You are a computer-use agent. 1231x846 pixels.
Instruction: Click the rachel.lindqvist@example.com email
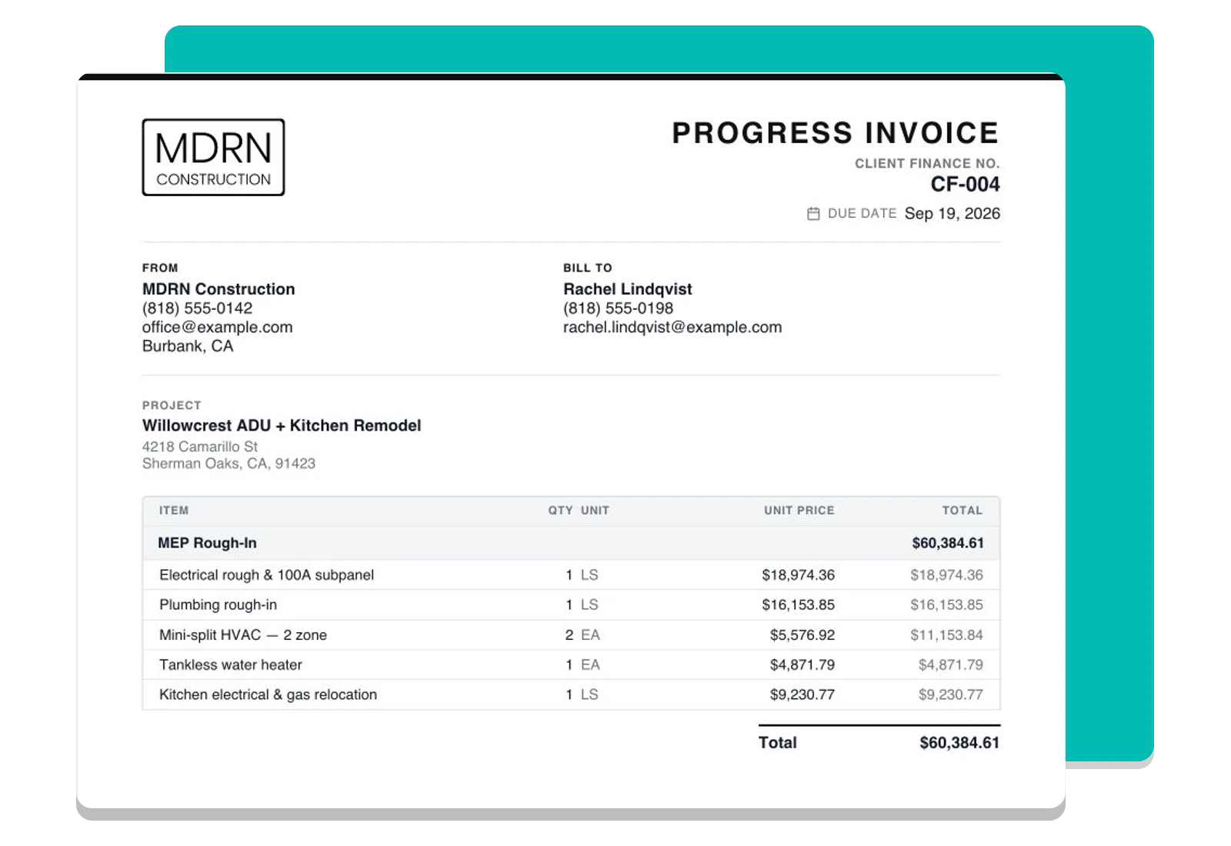(x=672, y=327)
